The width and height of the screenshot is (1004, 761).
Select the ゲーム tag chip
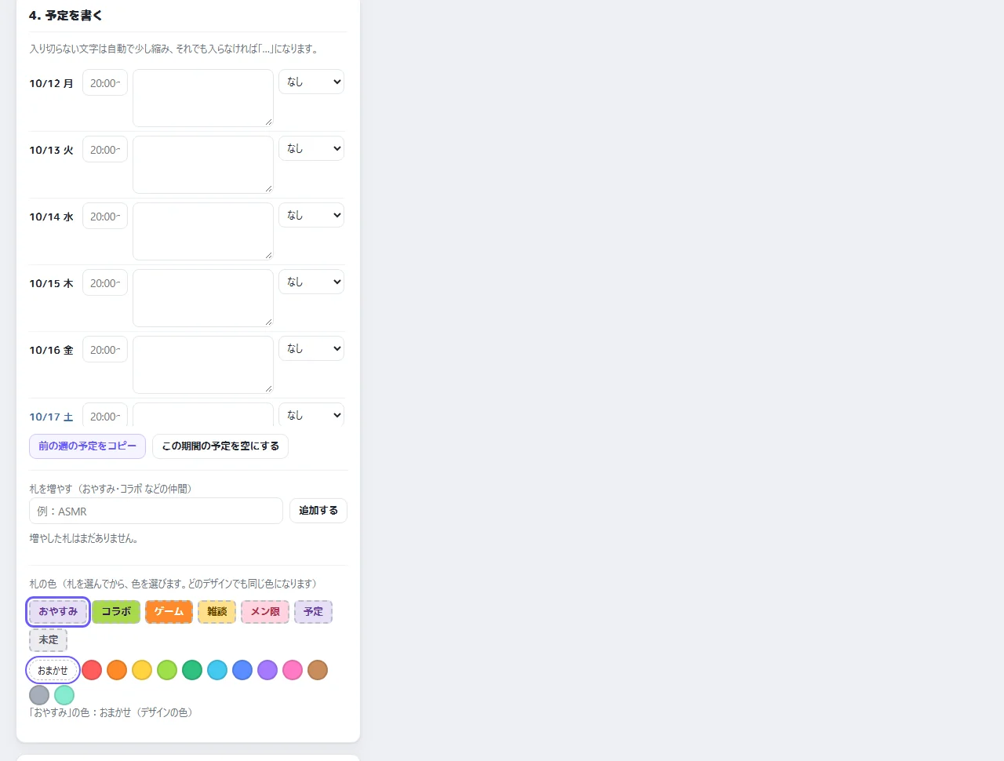[169, 611]
